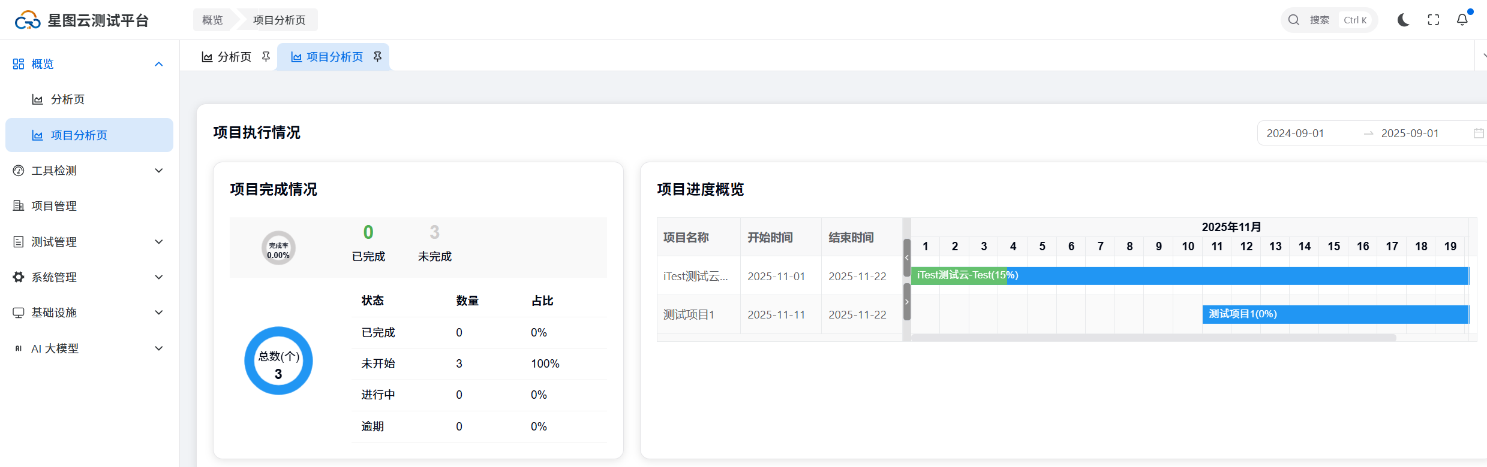
Task: Enter fullscreen using the expand icon
Action: pos(1433,20)
